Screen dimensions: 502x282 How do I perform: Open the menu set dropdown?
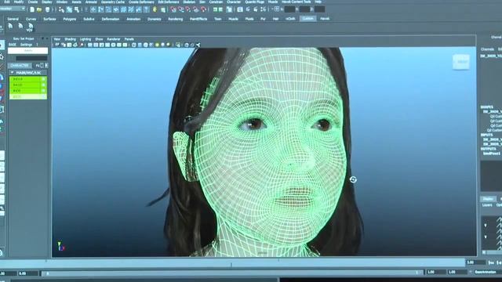pyautogui.click(x=13, y=9)
